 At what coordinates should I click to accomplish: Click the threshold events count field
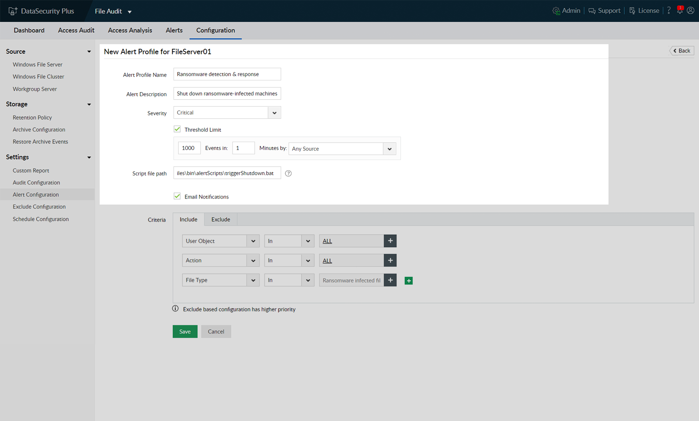189,148
